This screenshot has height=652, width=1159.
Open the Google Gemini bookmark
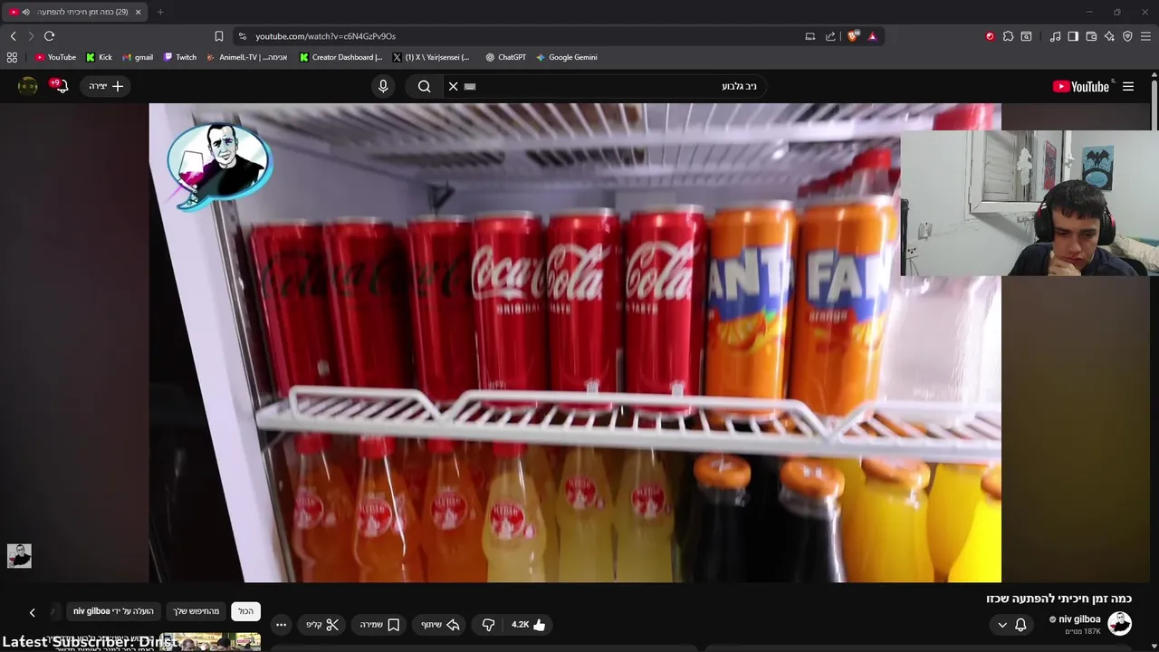click(566, 57)
